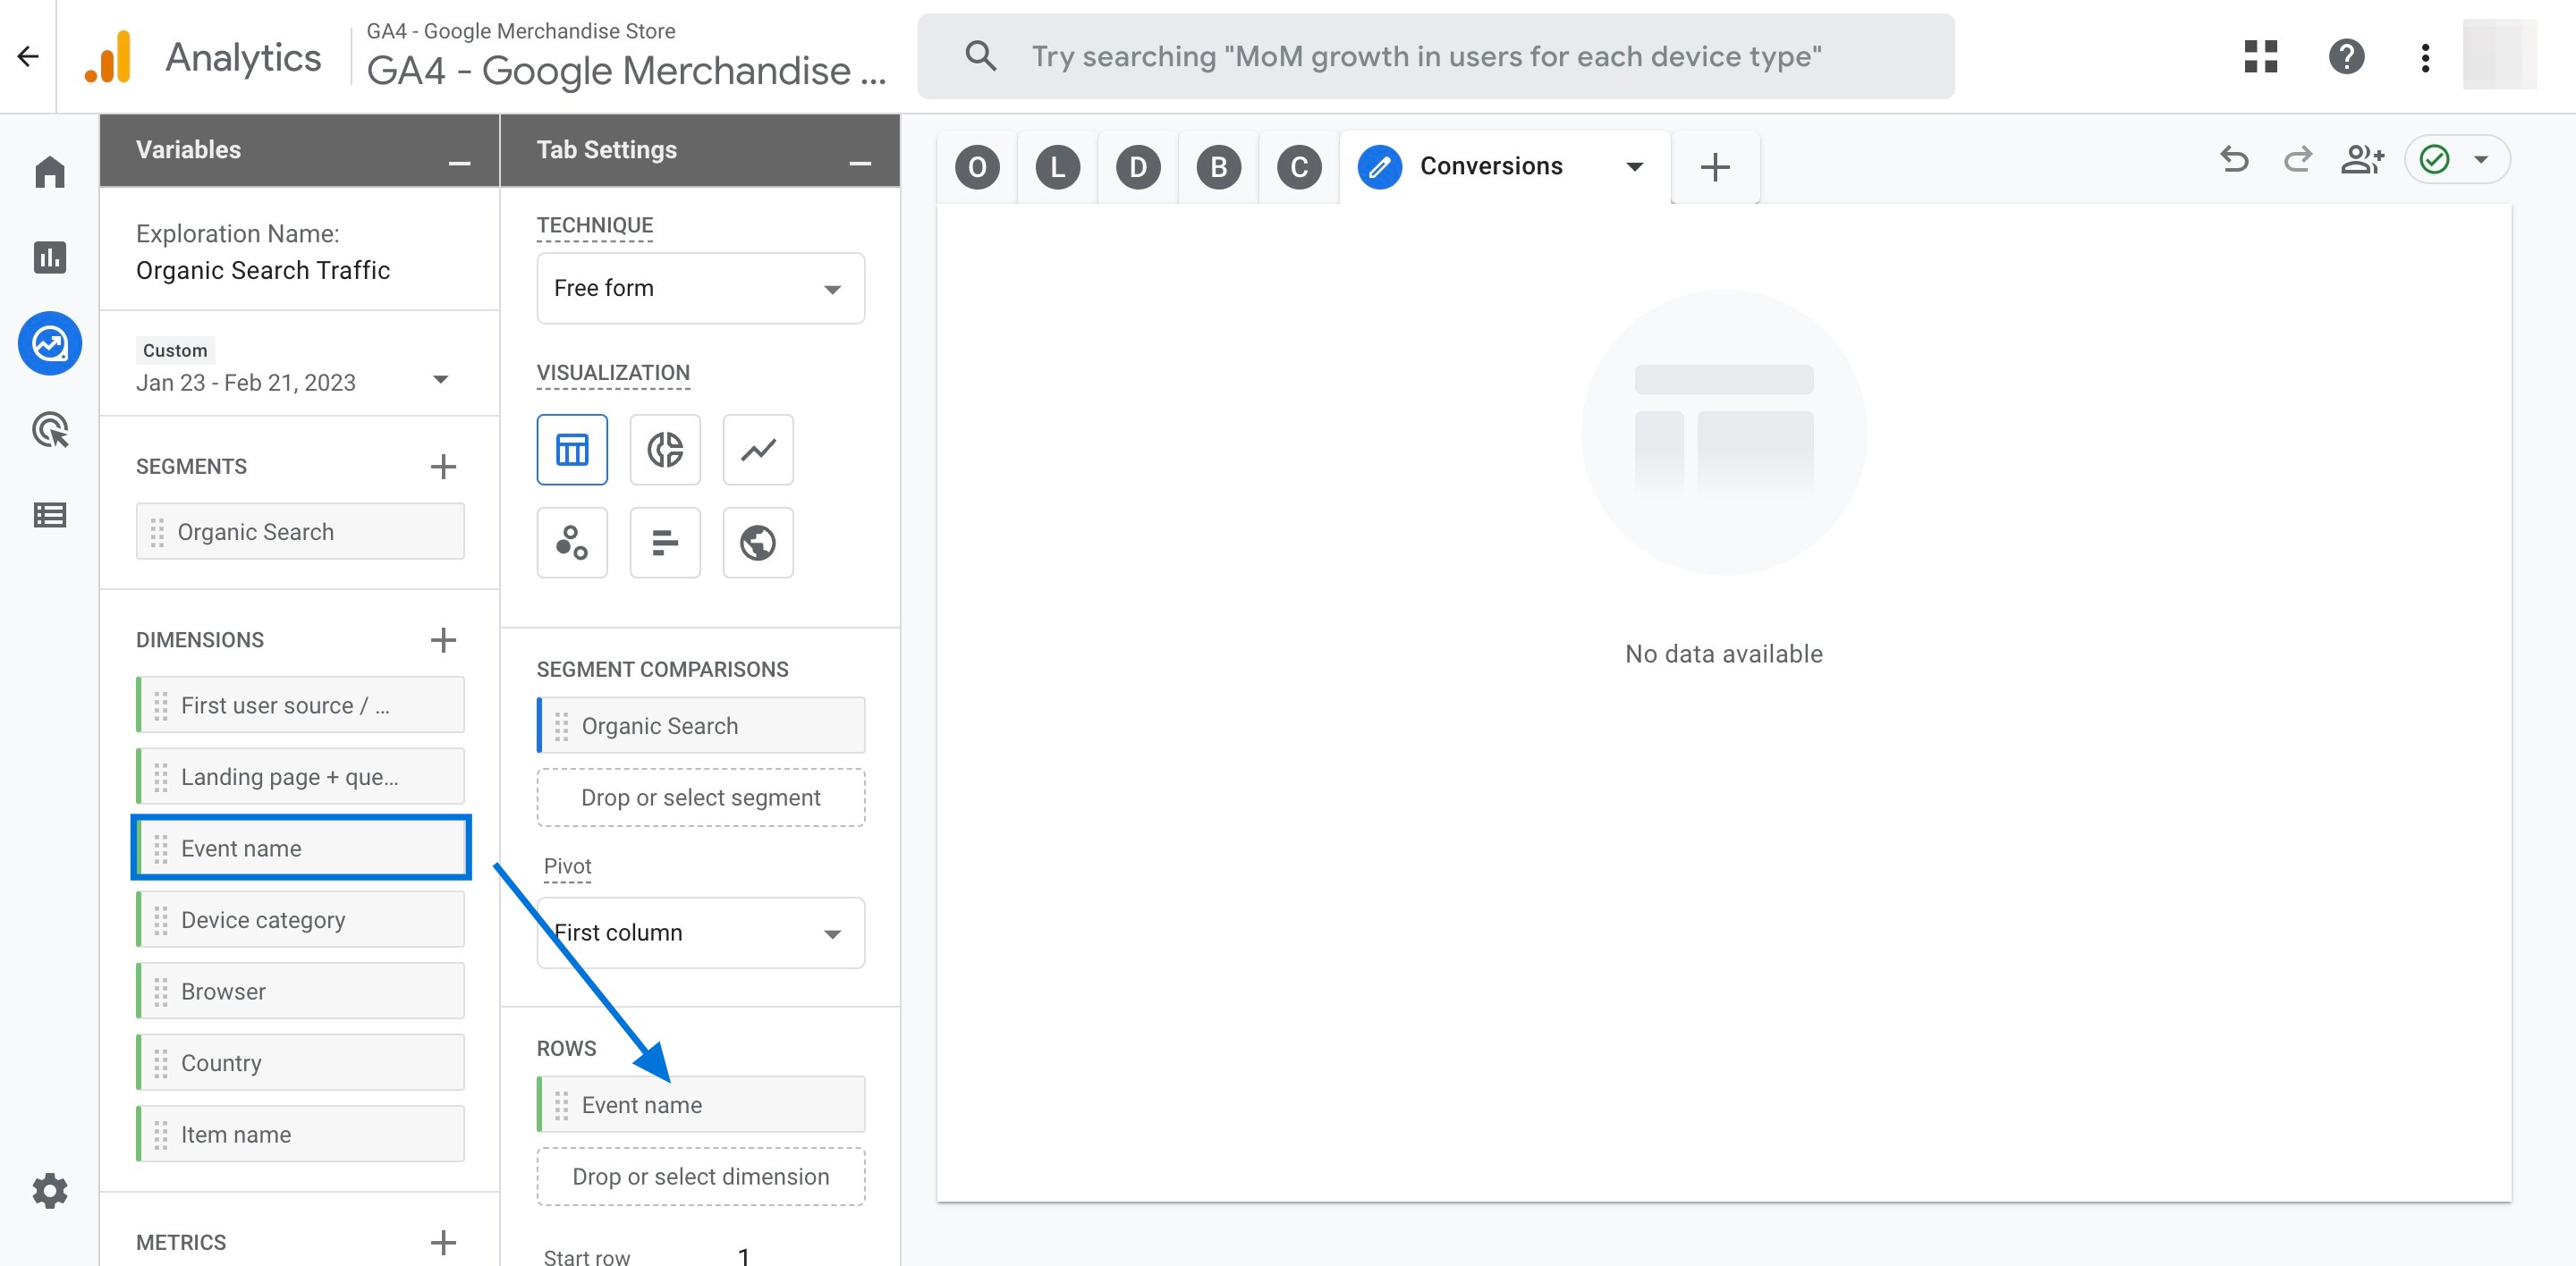Add a new segment plus icon

443,467
